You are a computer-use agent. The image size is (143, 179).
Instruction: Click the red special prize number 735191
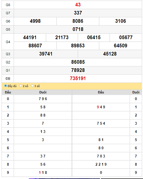point(78,79)
